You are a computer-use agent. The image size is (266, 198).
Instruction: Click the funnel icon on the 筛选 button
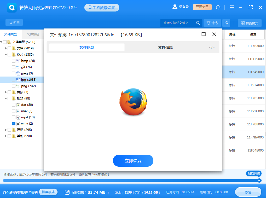point(208,23)
